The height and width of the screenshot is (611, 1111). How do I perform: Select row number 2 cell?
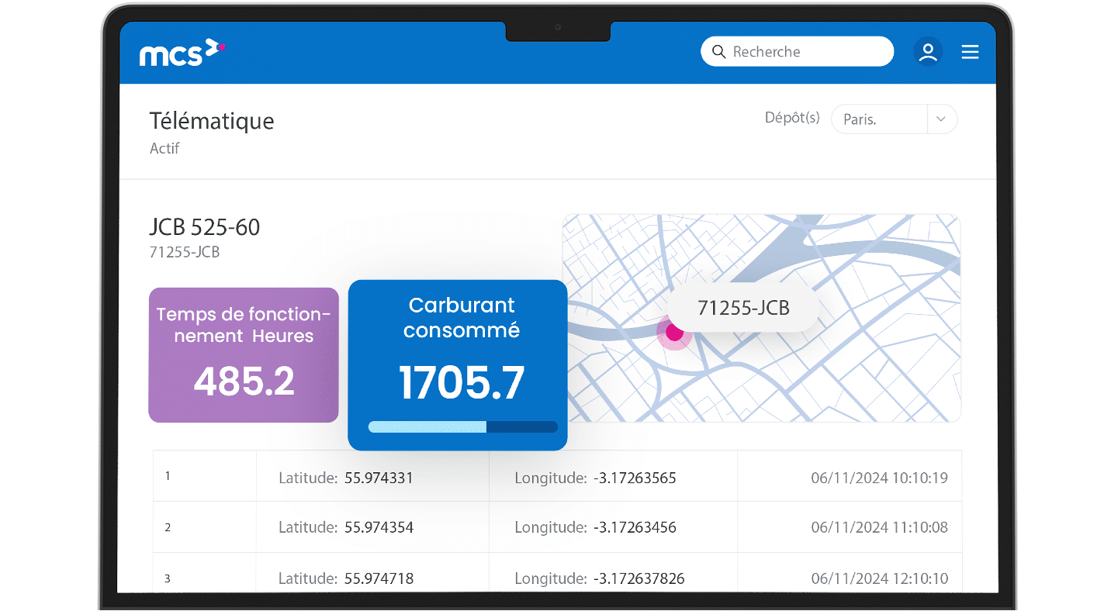click(205, 527)
